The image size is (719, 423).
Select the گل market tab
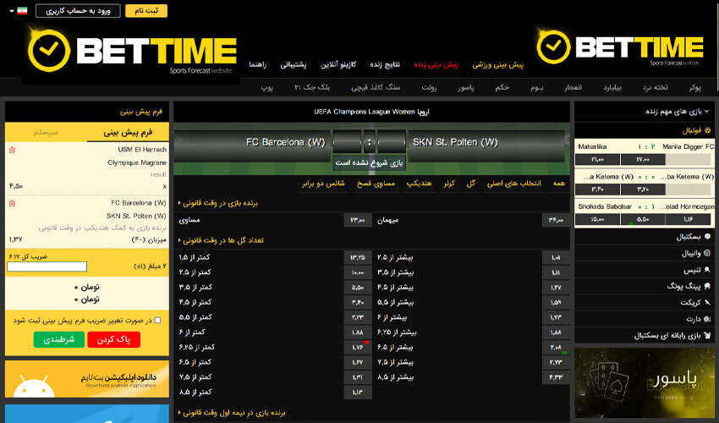coord(471,184)
